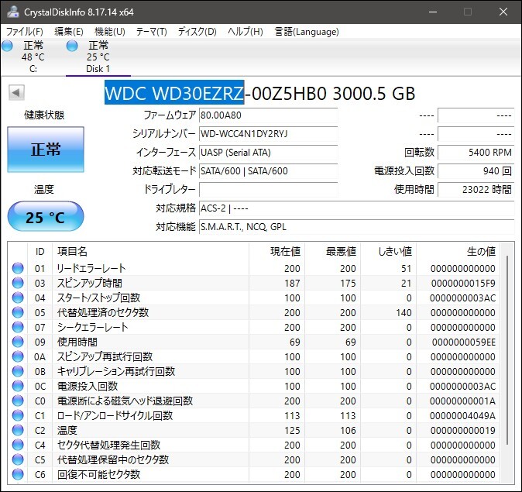Click the blue status circle for drive C:
522x492 pixels.
point(7,46)
